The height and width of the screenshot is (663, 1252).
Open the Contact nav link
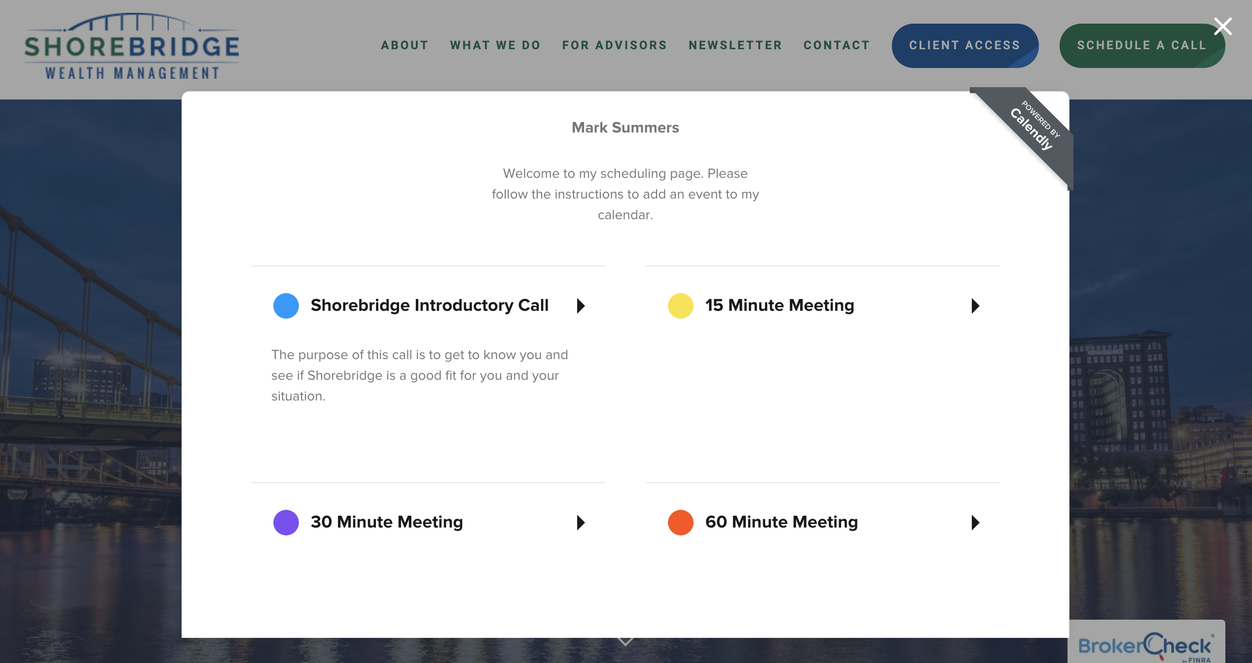pyautogui.click(x=837, y=45)
